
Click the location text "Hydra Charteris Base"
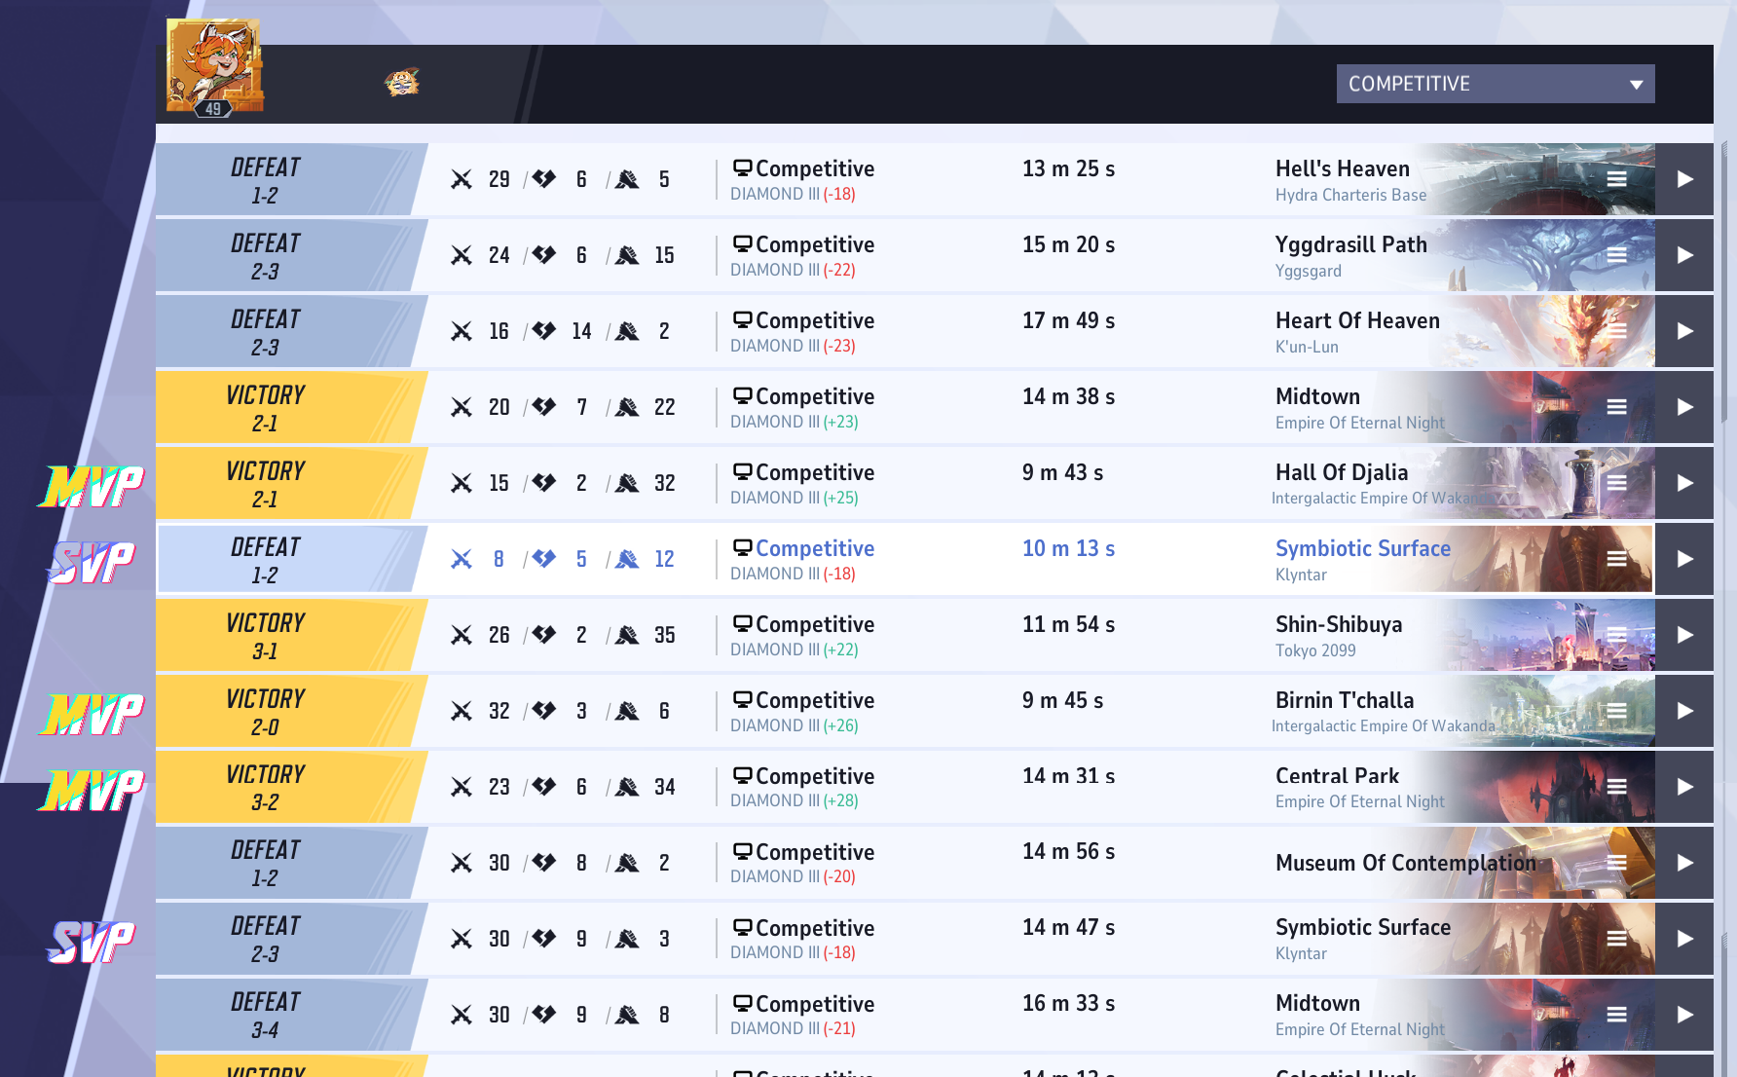(x=1350, y=195)
